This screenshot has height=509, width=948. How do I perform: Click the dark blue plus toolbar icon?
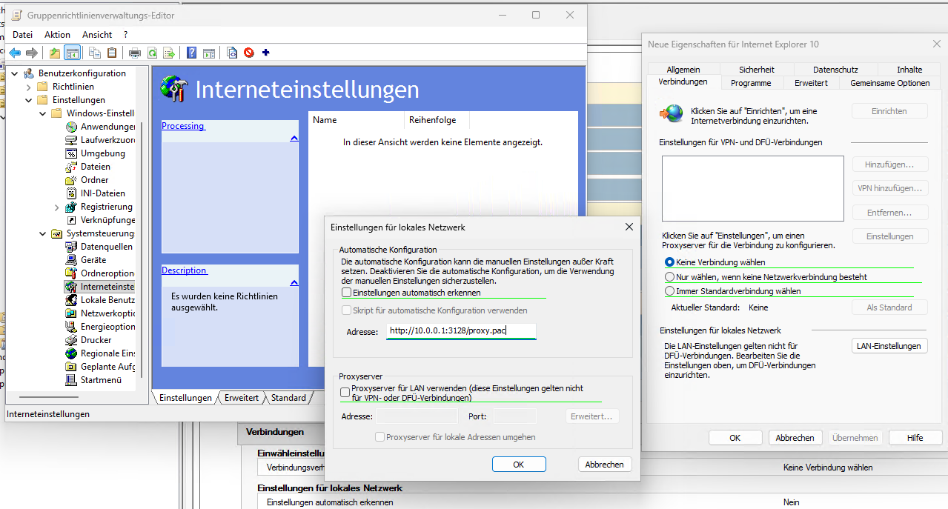265,53
